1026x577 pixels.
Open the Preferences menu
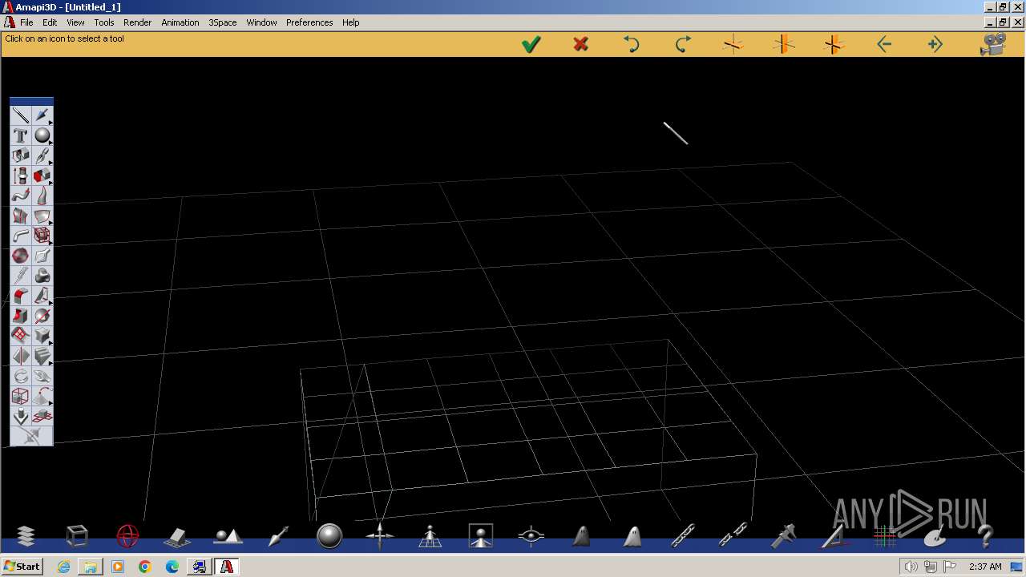tap(309, 22)
